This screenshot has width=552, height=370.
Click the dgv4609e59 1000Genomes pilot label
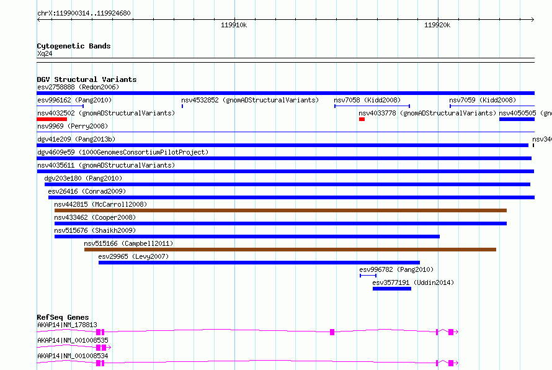coord(123,152)
